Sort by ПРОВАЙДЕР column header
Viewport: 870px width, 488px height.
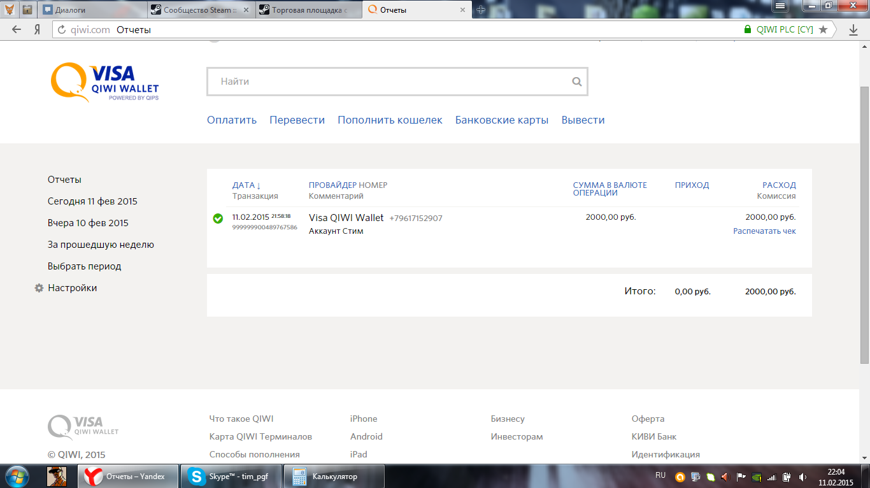332,185
